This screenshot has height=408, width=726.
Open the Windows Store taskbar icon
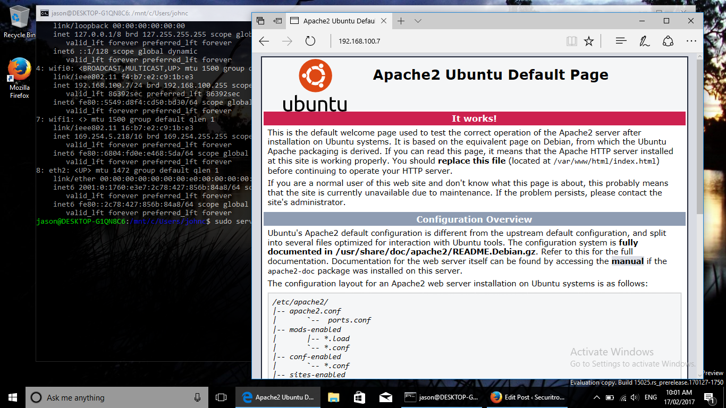click(x=359, y=397)
